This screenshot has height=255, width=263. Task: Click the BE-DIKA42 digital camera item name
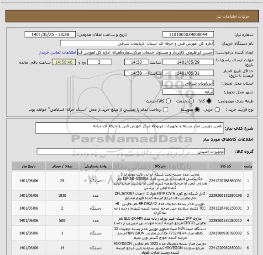[160, 208]
